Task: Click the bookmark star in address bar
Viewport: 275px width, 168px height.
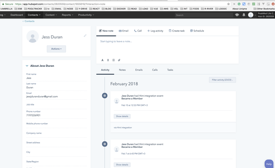Action: (228, 4)
